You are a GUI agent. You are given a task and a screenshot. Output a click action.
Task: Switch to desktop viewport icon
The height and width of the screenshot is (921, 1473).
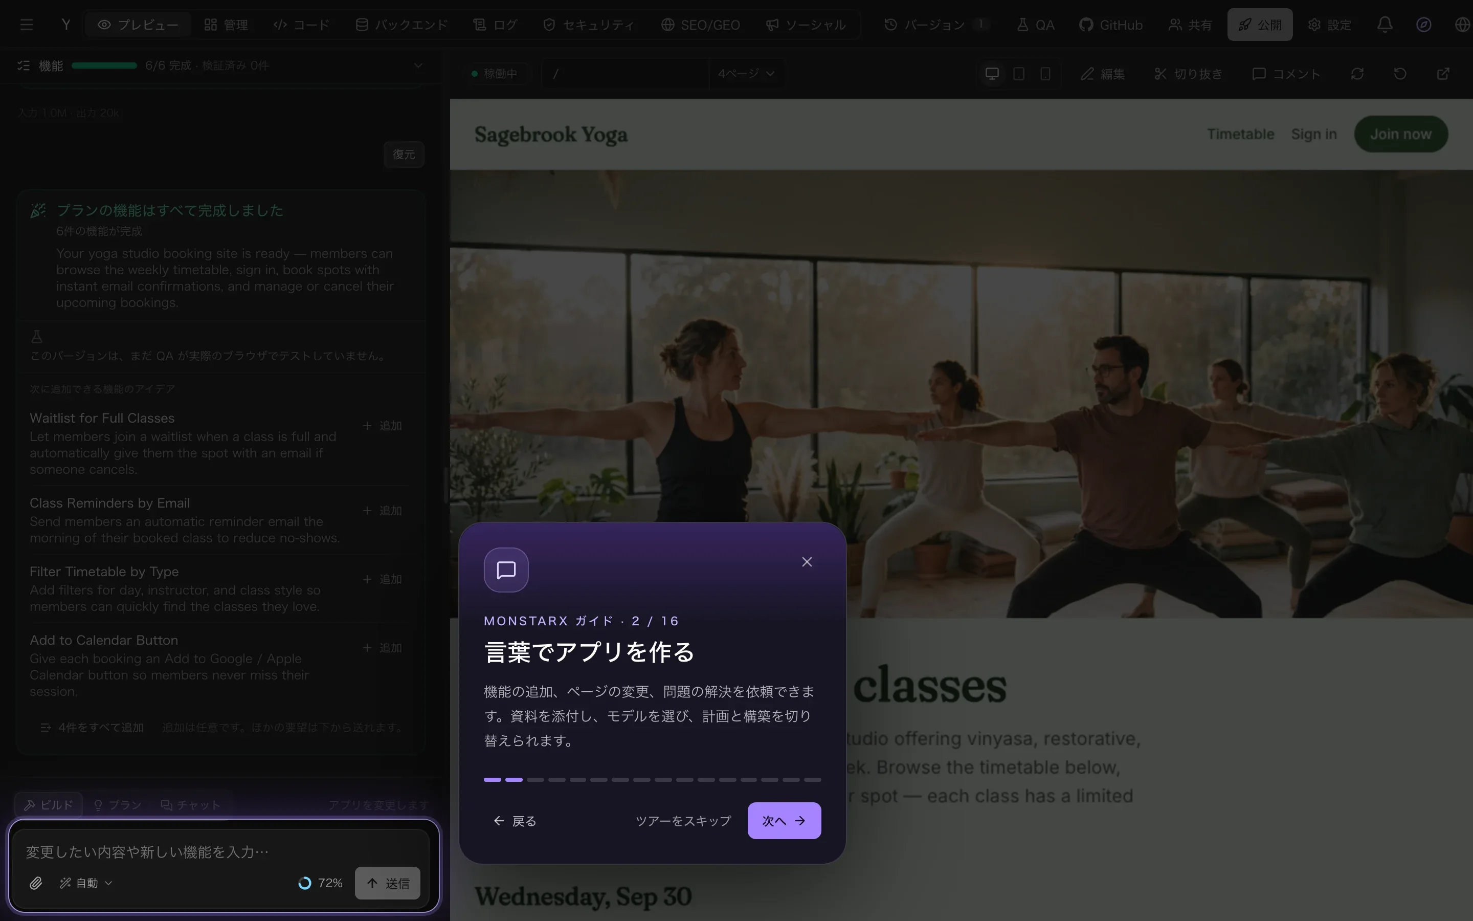tap(992, 74)
